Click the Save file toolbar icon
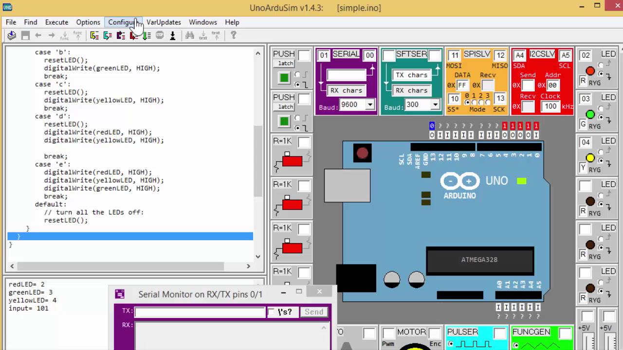 coord(25,35)
